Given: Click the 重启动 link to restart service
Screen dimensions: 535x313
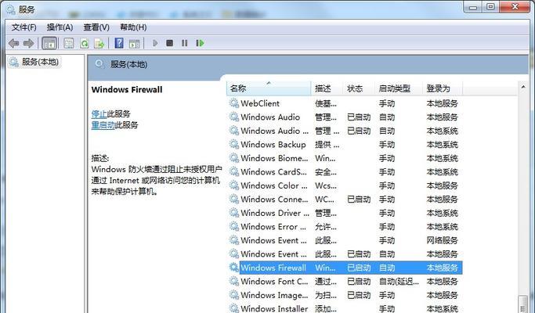Looking at the screenshot, I should tap(103, 125).
